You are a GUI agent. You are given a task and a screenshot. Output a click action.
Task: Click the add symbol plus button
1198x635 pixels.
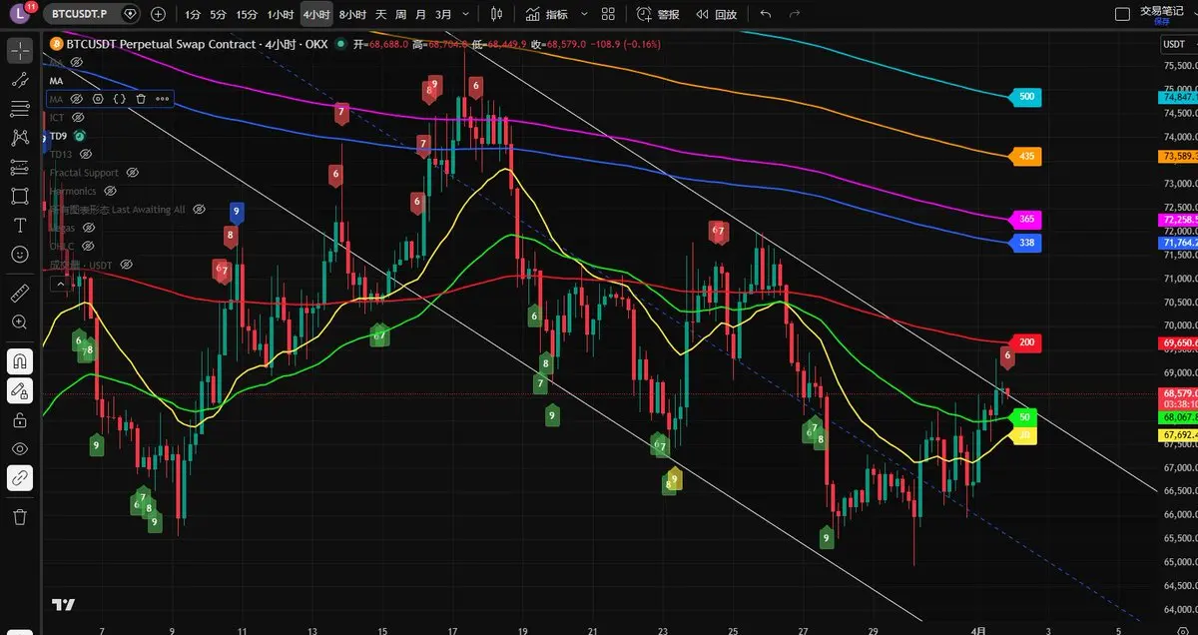pyautogui.click(x=159, y=14)
